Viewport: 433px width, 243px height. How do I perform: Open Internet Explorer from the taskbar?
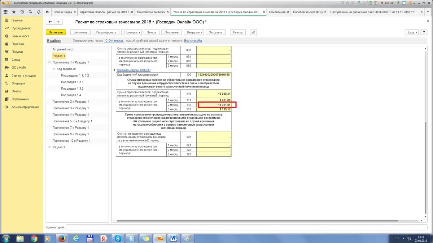[76, 238]
